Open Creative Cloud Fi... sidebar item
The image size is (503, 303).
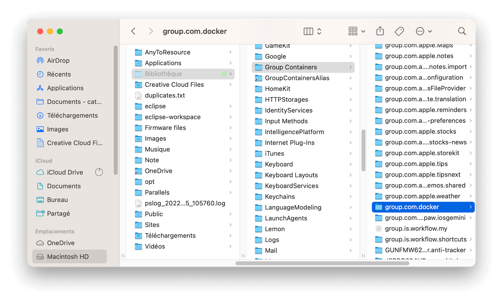(69, 143)
